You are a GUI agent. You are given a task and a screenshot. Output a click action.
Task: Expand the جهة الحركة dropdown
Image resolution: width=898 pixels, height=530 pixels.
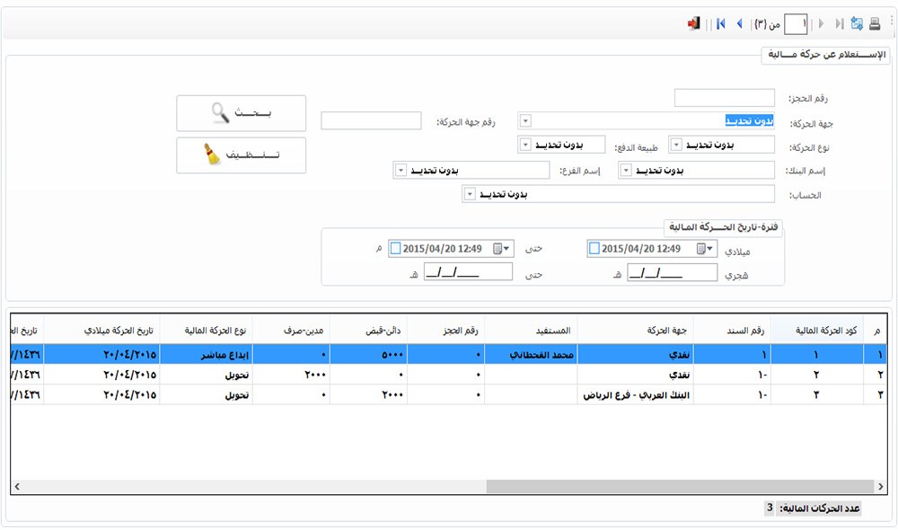[x=526, y=121]
